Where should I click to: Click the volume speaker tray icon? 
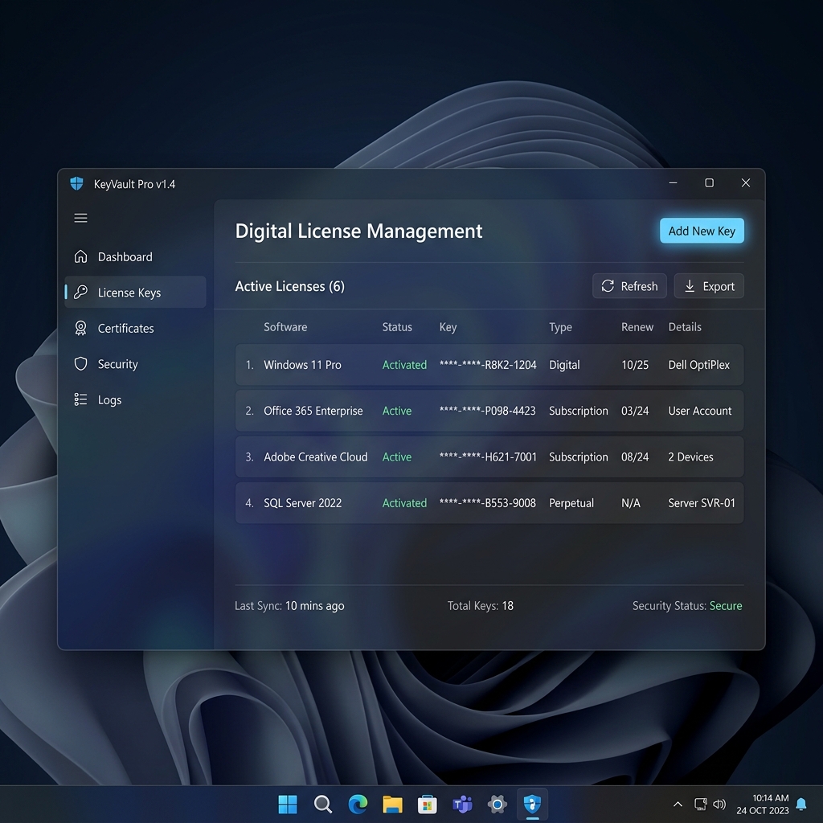(x=719, y=804)
